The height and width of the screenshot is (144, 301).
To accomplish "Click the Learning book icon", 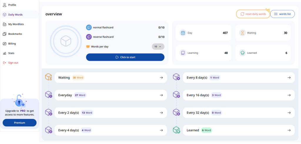I will point(183,53).
